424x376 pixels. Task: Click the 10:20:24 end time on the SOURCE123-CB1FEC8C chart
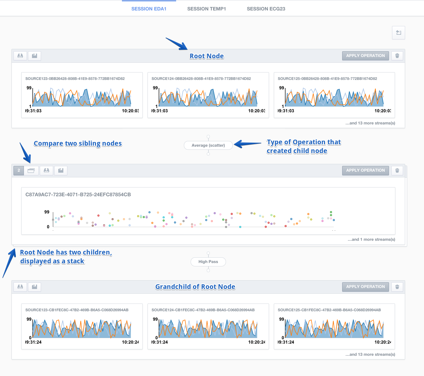pos(130,342)
